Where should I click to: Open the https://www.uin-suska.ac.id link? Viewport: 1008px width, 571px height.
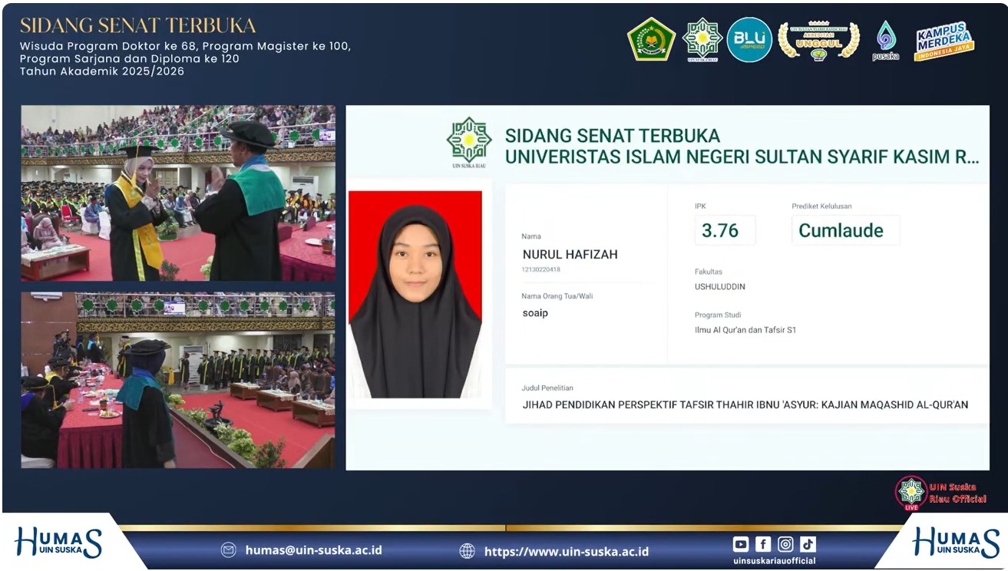(x=566, y=551)
